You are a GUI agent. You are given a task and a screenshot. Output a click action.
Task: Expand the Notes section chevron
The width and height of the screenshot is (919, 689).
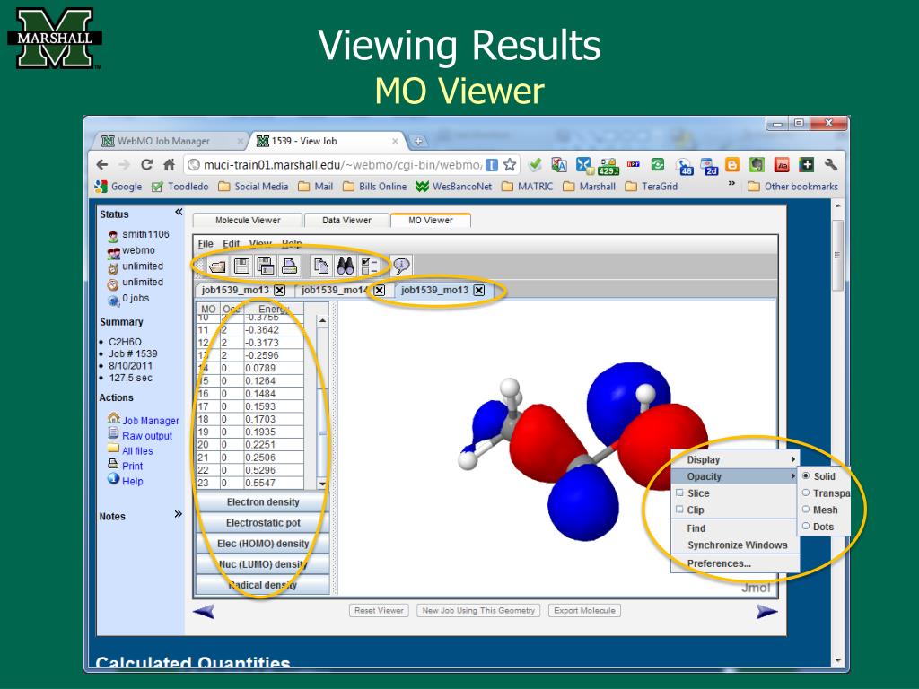tap(179, 514)
